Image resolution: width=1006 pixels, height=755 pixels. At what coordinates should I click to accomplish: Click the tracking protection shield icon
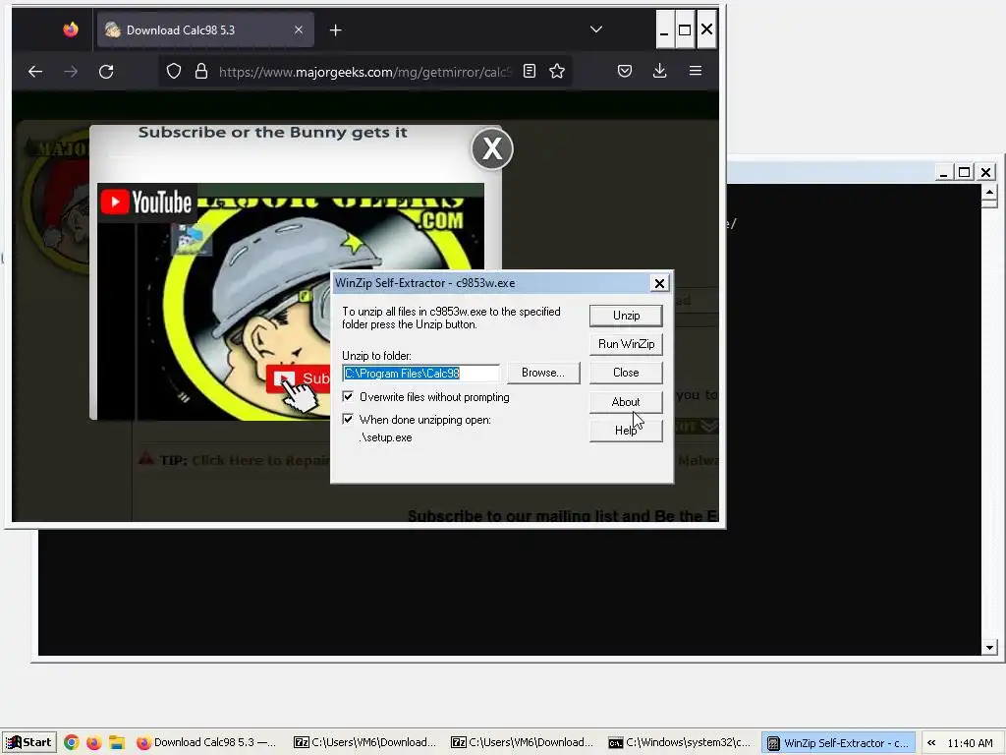[x=173, y=71]
